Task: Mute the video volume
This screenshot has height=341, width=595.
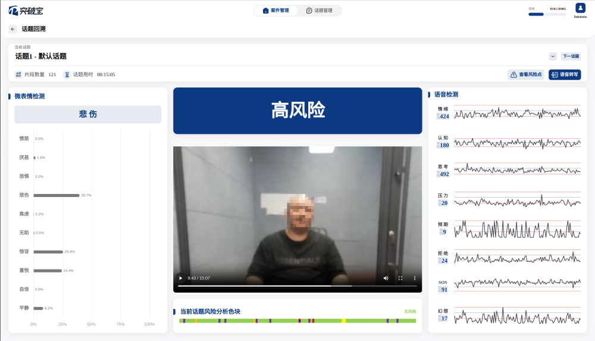Action: (x=386, y=278)
